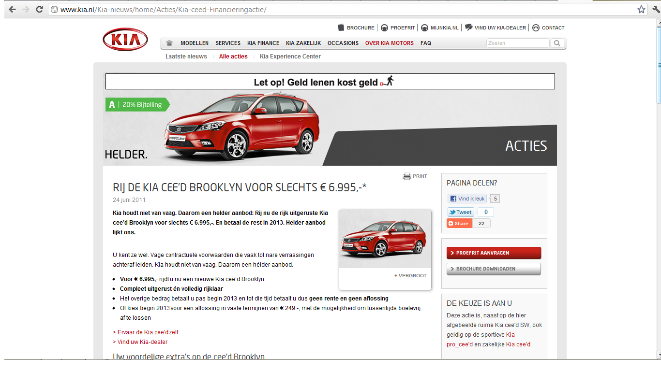This screenshot has height=371, width=661.
Task: Select the Kia Experience Center sub-tab
Action: (290, 57)
